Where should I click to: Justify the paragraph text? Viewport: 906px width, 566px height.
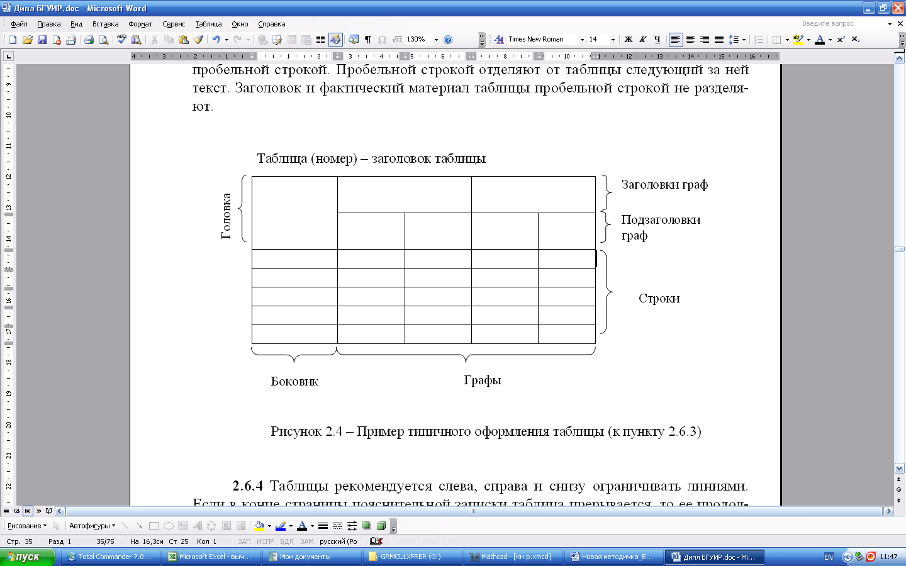pos(719,40)
